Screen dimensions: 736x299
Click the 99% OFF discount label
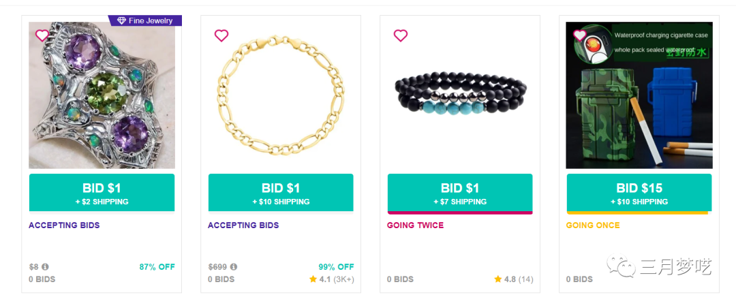(336, 267)
